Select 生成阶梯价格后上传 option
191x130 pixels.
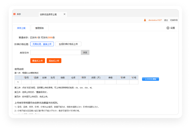click(68, 44)
